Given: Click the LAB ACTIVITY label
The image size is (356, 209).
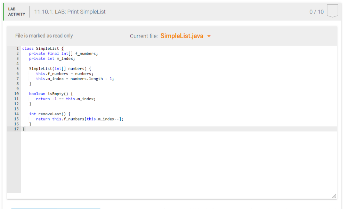Looking at the screenshot, I should (17, 11).
